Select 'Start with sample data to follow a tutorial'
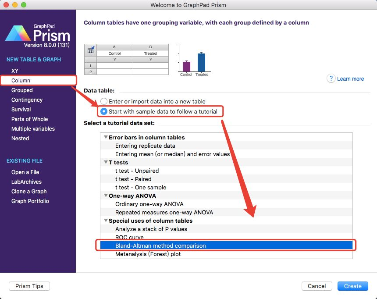The width and height of the screenshot is (377, 299). 103,111
